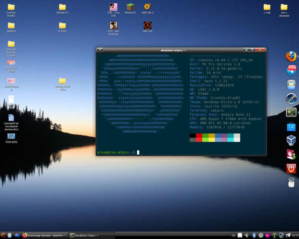The image size is (299, 239).
Task: Click the US keyboard layout indicator
Action: point(233,235)
